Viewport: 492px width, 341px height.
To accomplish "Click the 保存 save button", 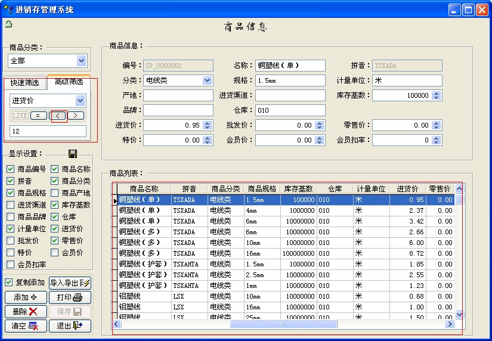I will pos(70,312).
